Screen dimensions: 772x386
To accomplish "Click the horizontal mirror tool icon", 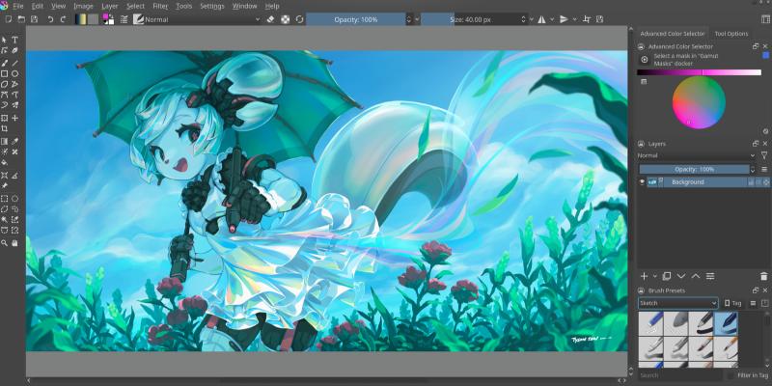I will coord(541,18).
